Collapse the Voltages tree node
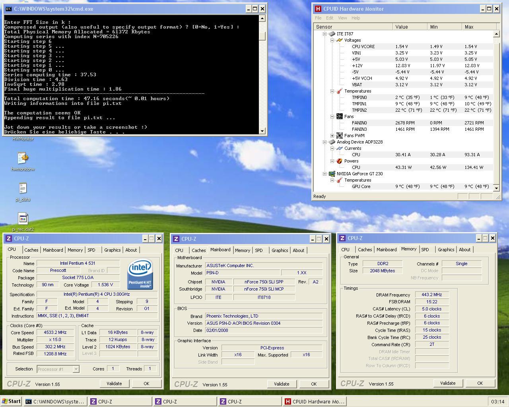509x407 pixels. tap(332, 40)
